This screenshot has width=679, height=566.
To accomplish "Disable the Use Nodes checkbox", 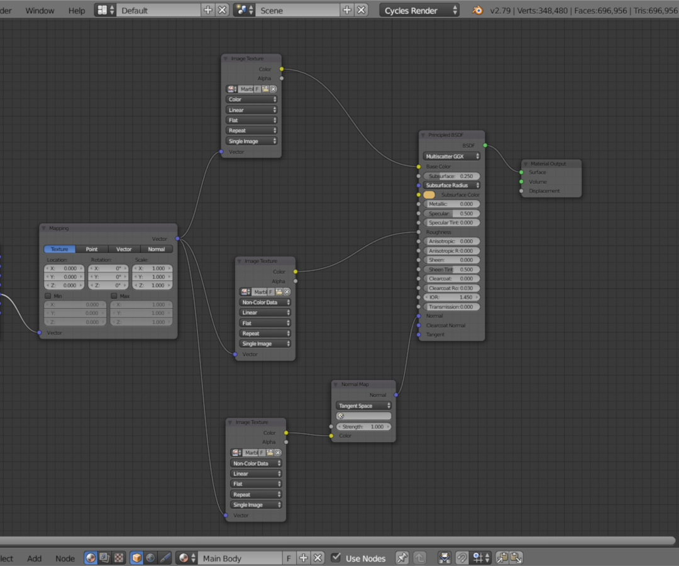I will (336, 558).
